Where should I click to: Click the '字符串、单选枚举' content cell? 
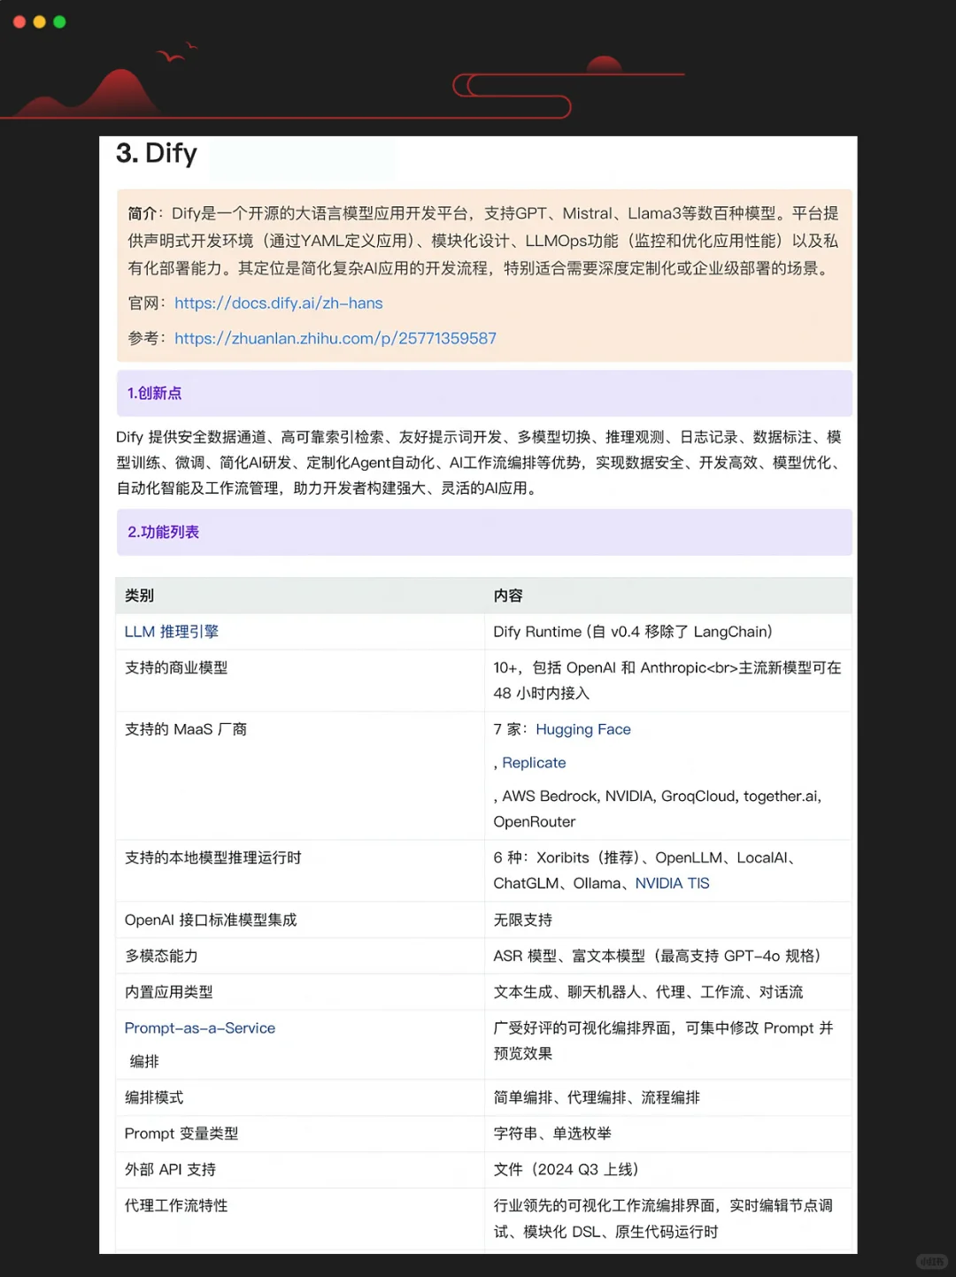[x=668, y=1134]
